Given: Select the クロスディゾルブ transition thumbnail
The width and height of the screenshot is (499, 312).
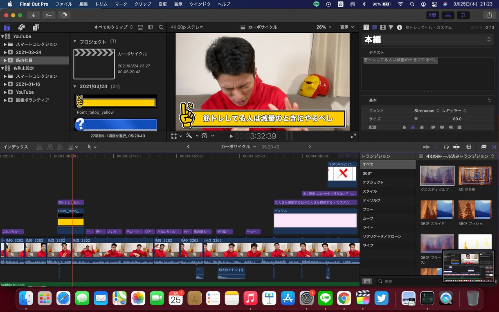Looking at the screenshot, I should pyautogui.click(x=437, y=176).
